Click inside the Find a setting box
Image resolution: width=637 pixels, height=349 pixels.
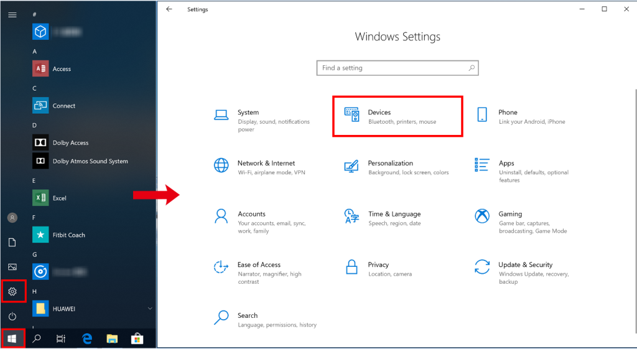coord(392,68)
